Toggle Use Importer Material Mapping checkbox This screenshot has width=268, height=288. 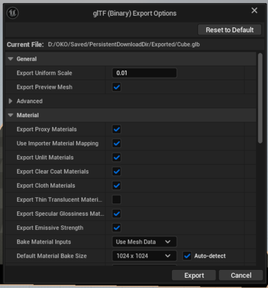point(117,143)
